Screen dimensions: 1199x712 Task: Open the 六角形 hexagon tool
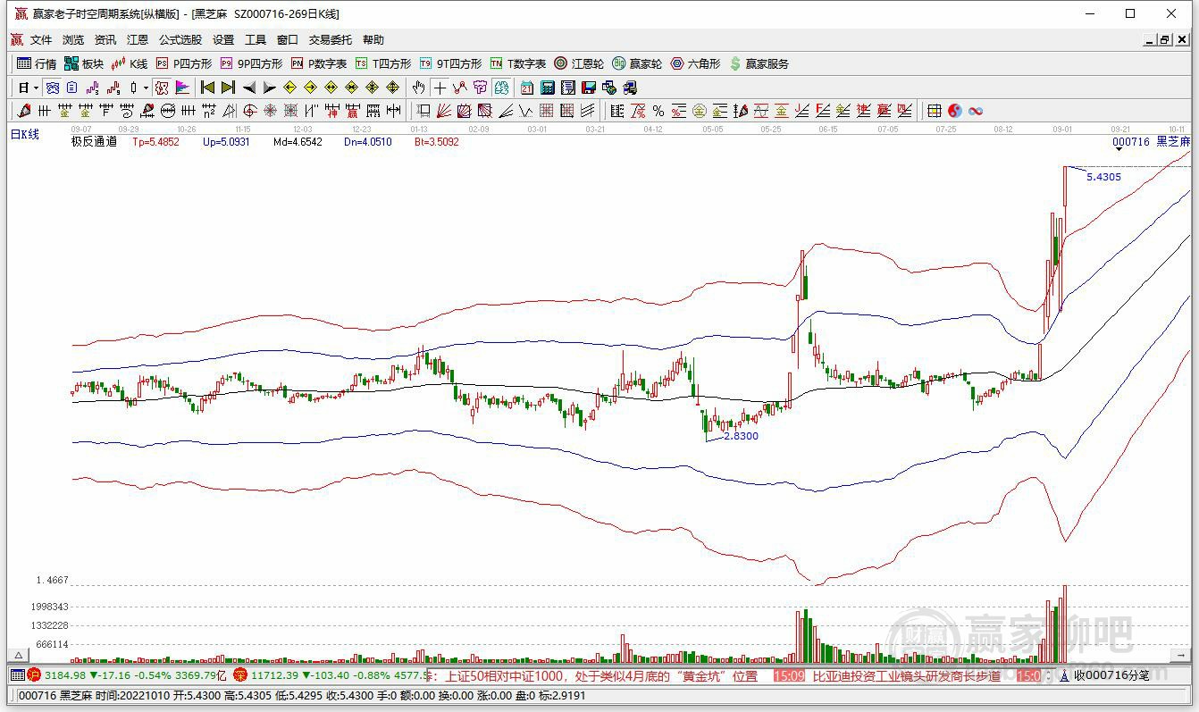(x=695, y=63)
